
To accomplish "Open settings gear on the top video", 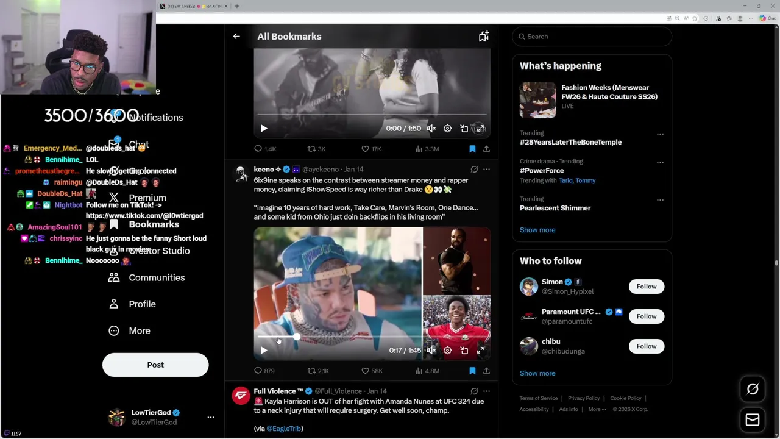I will tap(447, 129).
